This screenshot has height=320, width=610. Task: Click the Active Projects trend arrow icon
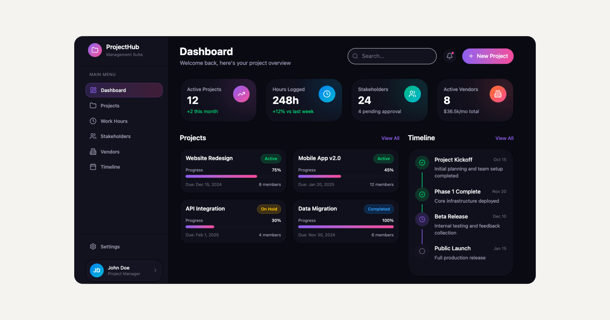point(241,94)
